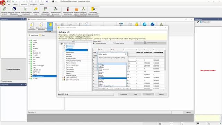
Task: Open the language combo box showing Polski
Action: click(x=112, y=64)
